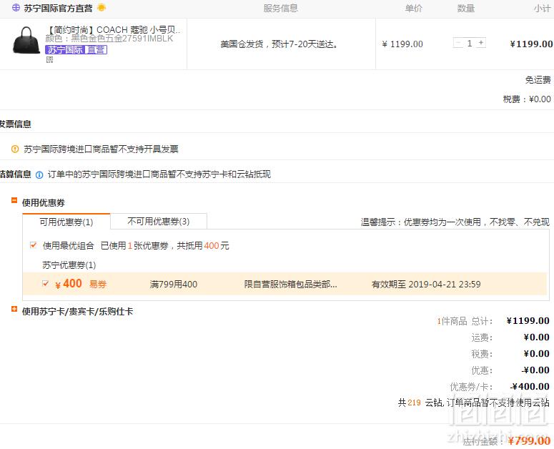Click the 满799用400 coupon condition text
554x449 pixels.
pos(174,285)
